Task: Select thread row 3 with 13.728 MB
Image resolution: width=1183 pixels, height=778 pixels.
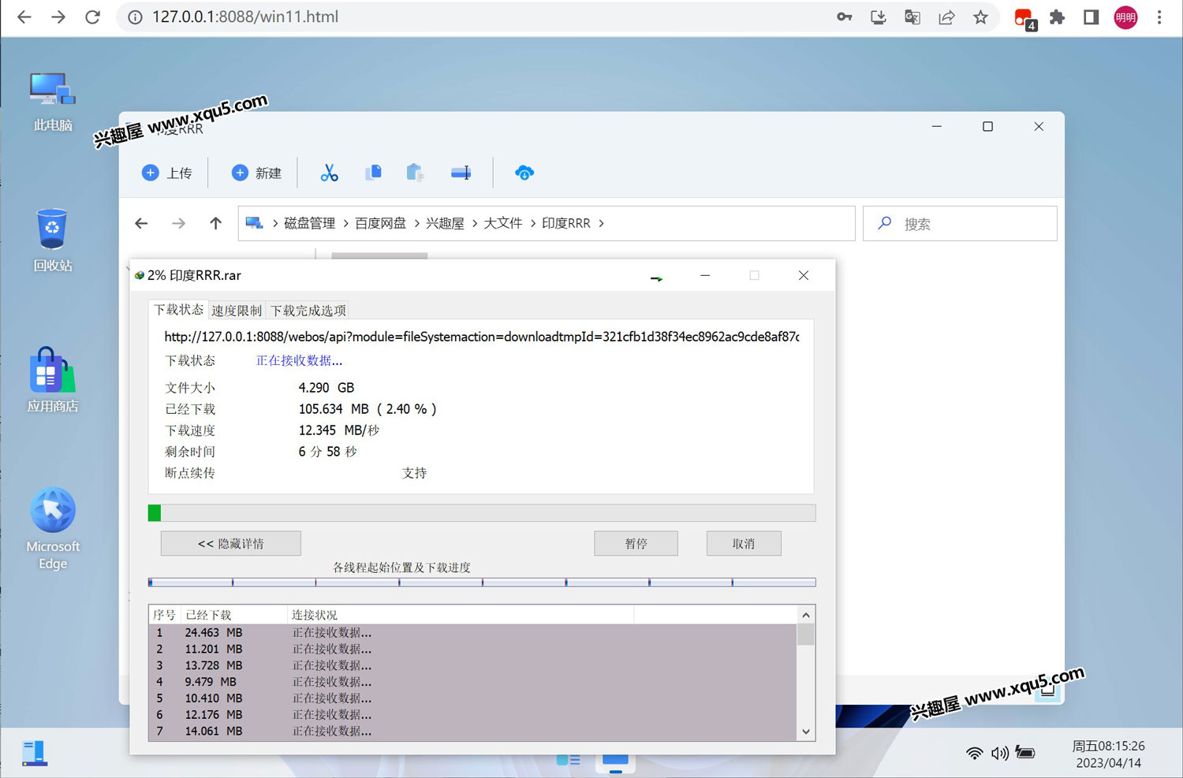Action: click(x=473, y=665)
